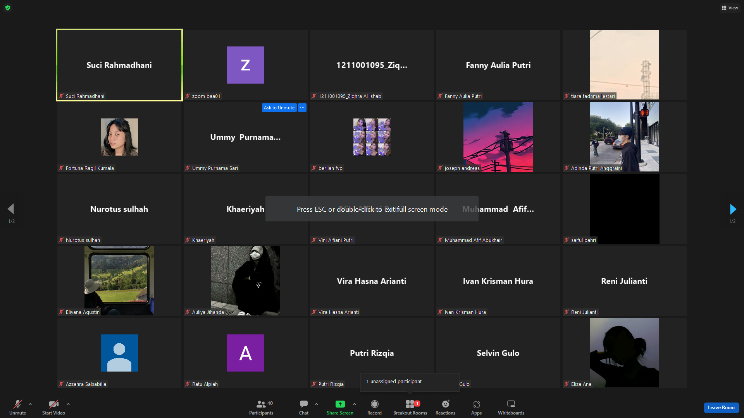Screen dimensions: 744x418
Task: Click the Selvin Gulo name tile
Action: 498,353
